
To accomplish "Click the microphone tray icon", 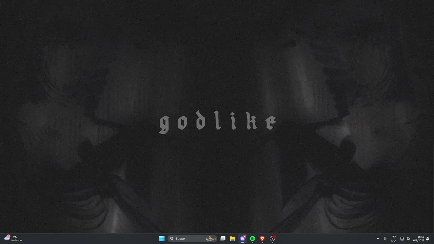I will (385, 239).
